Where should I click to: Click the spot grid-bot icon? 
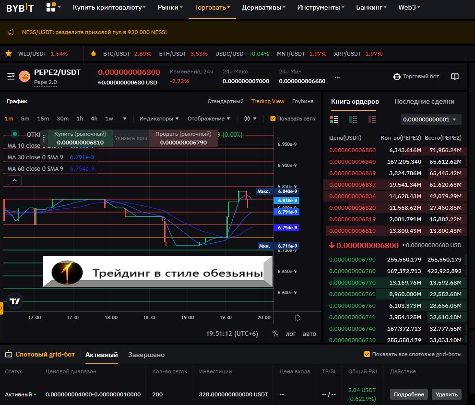tap(9, 354)
